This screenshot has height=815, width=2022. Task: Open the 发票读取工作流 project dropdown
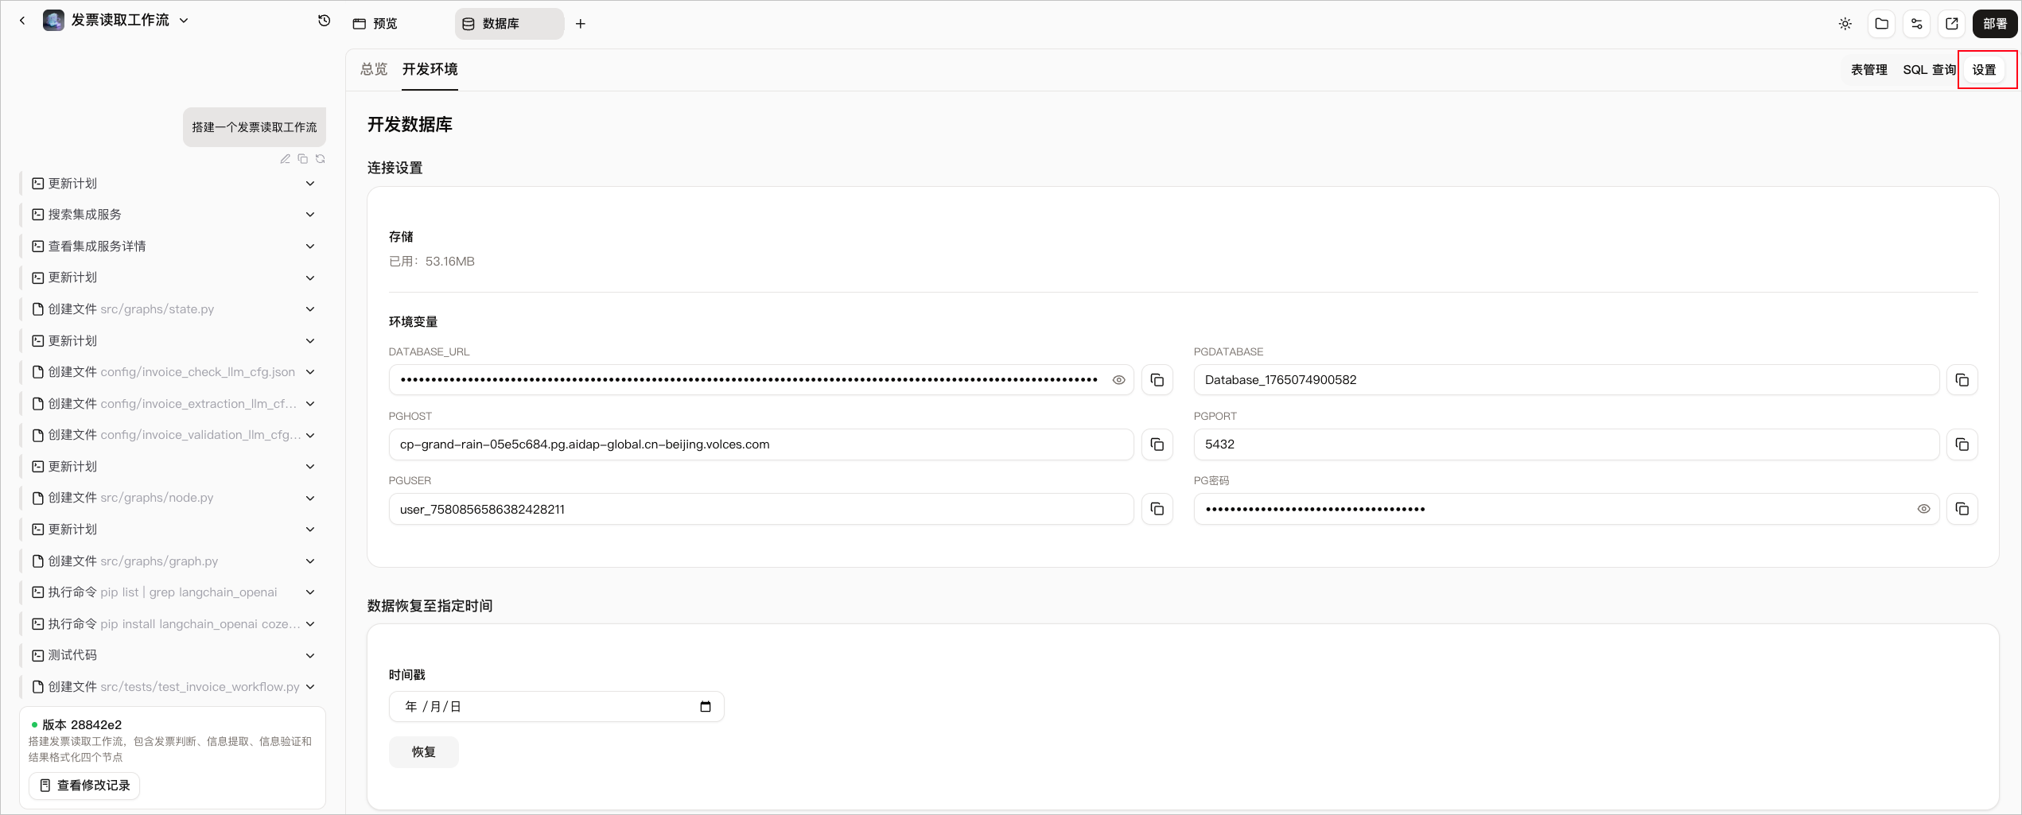(x=184, y=21)
